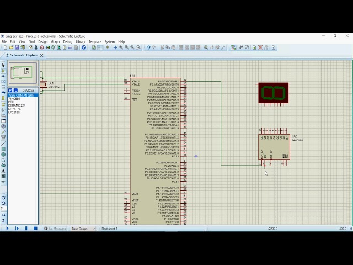Image resolution: width=353 pixels, height=265 pixels.
Task: Stop the simulation
Action: click(35, 228)
